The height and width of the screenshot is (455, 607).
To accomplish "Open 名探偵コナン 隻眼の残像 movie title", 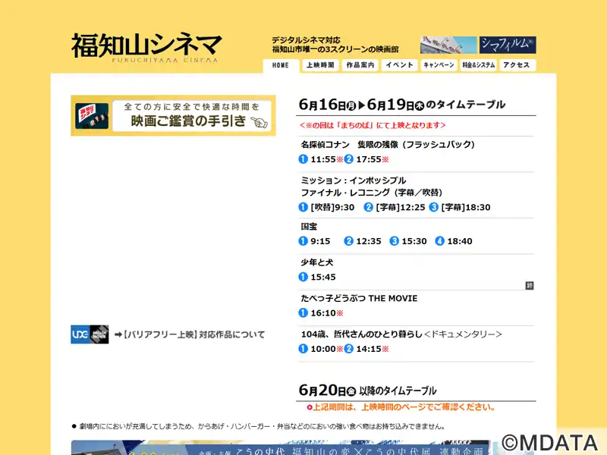I will pyautogui.click(x=388, y=145).
